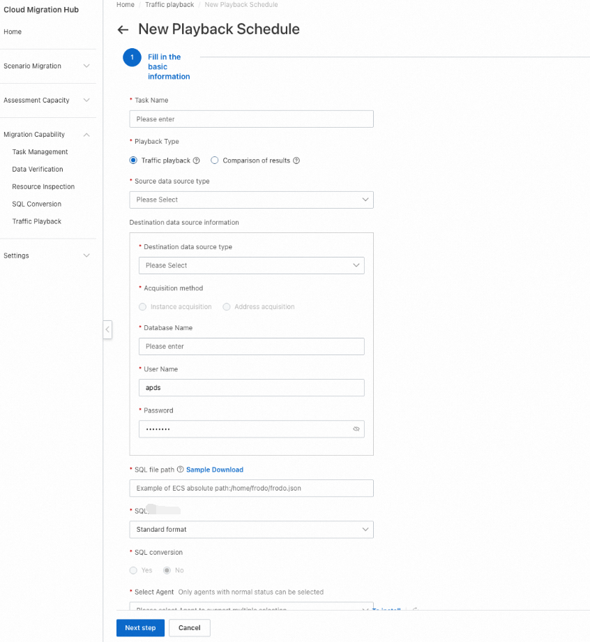The width and height of the screenshot is (590, 642).
Task: Open Source data source type dropdown
Action: coord(251,200)
